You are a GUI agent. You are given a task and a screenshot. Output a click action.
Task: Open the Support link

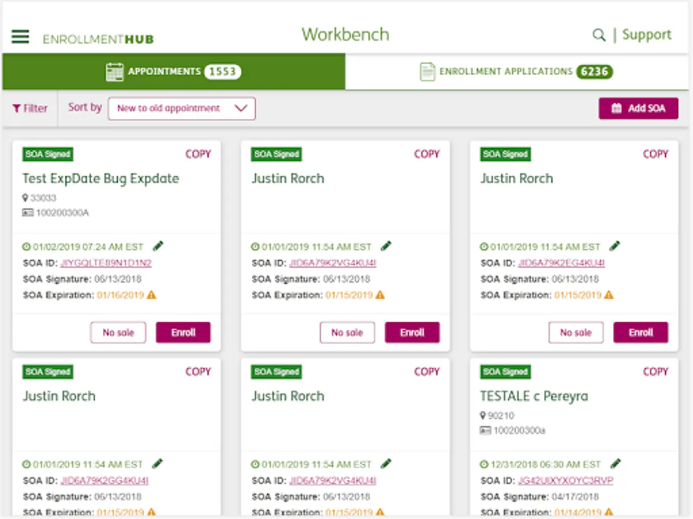(647, 35)
